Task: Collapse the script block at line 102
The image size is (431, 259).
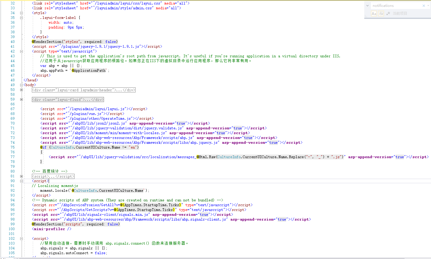Action: 21,239
